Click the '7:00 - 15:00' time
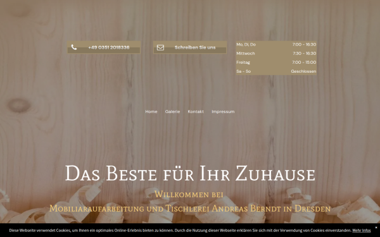The height and width of the screenshot is (237, 380). tap(304, 63)
